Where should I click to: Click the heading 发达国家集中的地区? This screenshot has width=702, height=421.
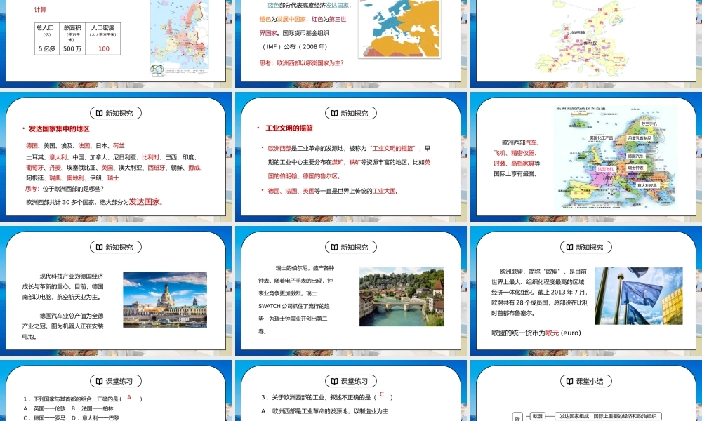pyautogui.click(x=59, y=129)
